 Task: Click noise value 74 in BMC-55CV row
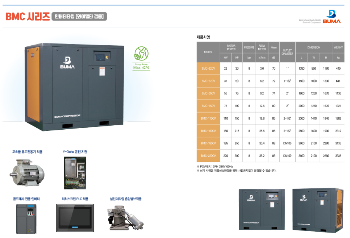pyautogui.click(x=274, y=93)
